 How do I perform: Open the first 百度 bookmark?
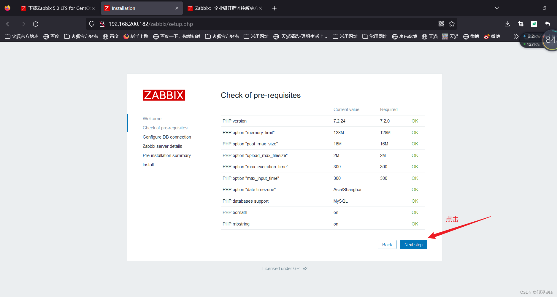(51, 36)
